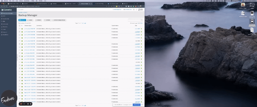This screenshot has width=257, height=107.
Task: Delete the screen recording with trash icon
Action: coord(31,104)
